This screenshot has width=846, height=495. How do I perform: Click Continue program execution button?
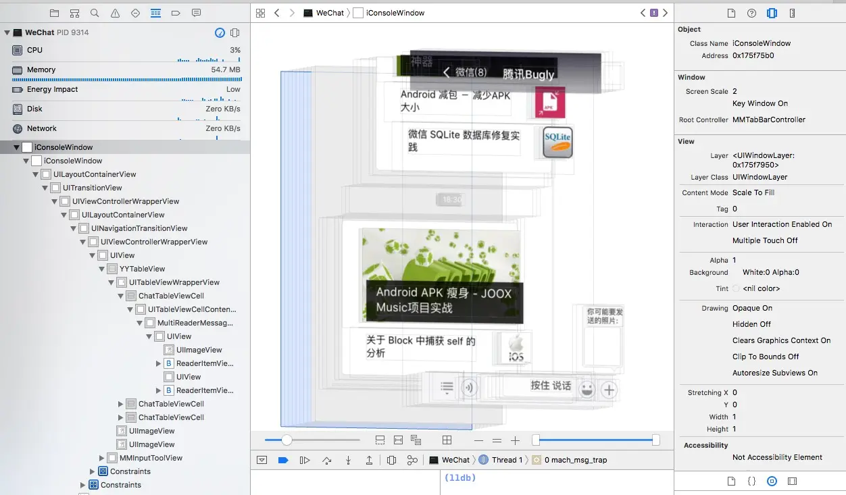pos(305,460)
